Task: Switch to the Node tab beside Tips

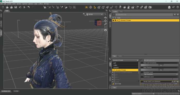Action: (x=120, y=56)
